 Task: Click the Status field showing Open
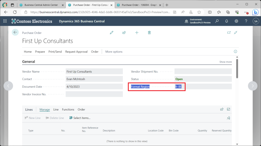203,79
